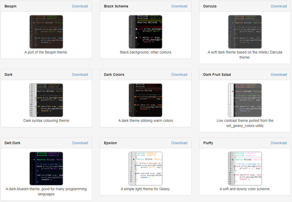The image size is (292, 202).
Task: Click the Epsilon theme heading
Action: 110,143
